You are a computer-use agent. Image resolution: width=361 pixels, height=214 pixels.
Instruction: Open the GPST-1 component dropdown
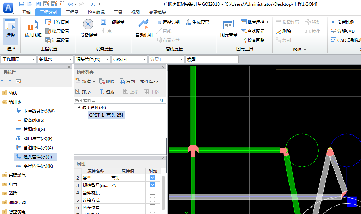(130, 59)
